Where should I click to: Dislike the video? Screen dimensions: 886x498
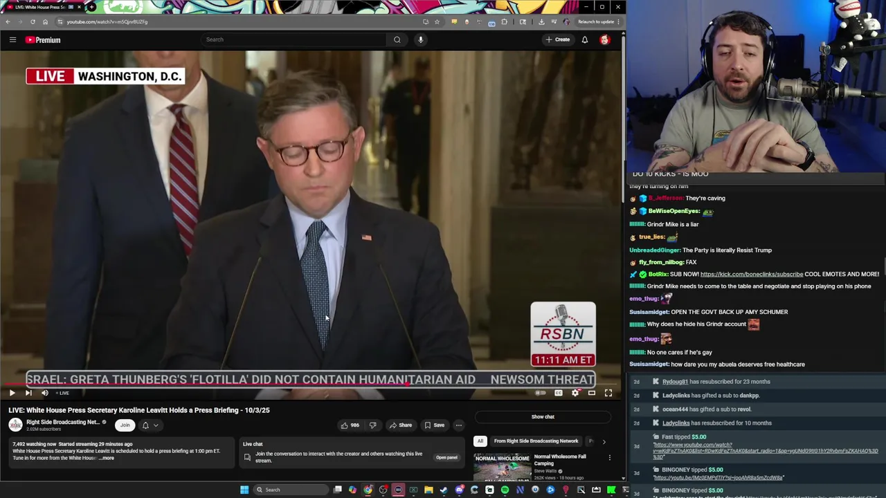pyautogui.click(x=372, y=425)
